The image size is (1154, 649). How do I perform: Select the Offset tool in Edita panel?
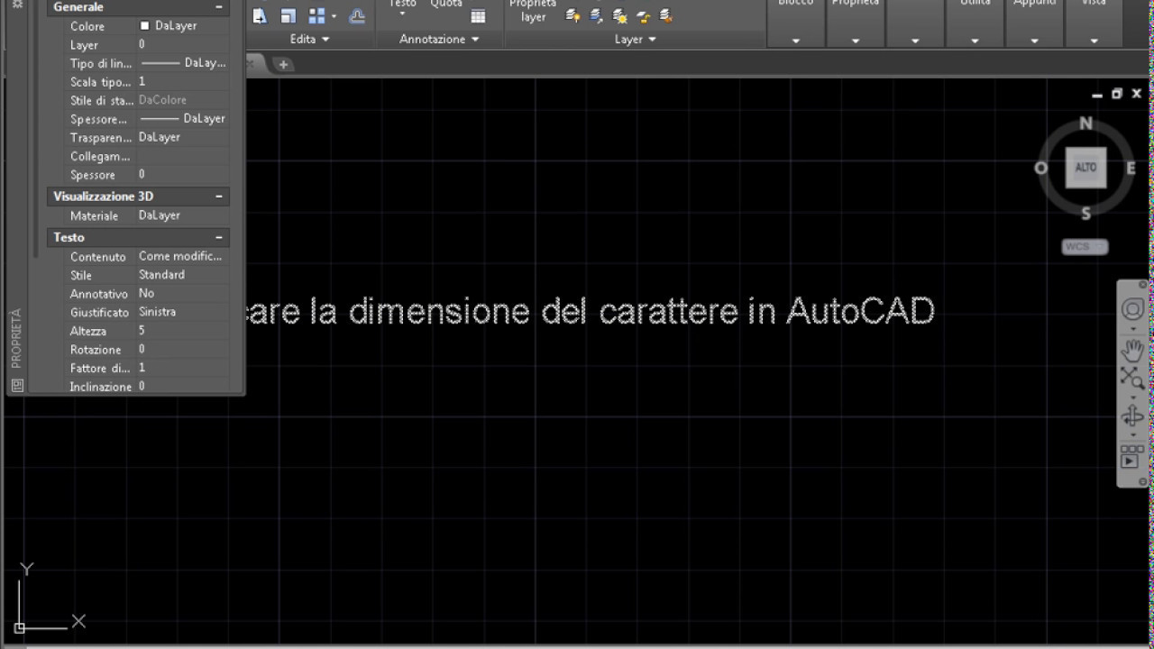357,16
